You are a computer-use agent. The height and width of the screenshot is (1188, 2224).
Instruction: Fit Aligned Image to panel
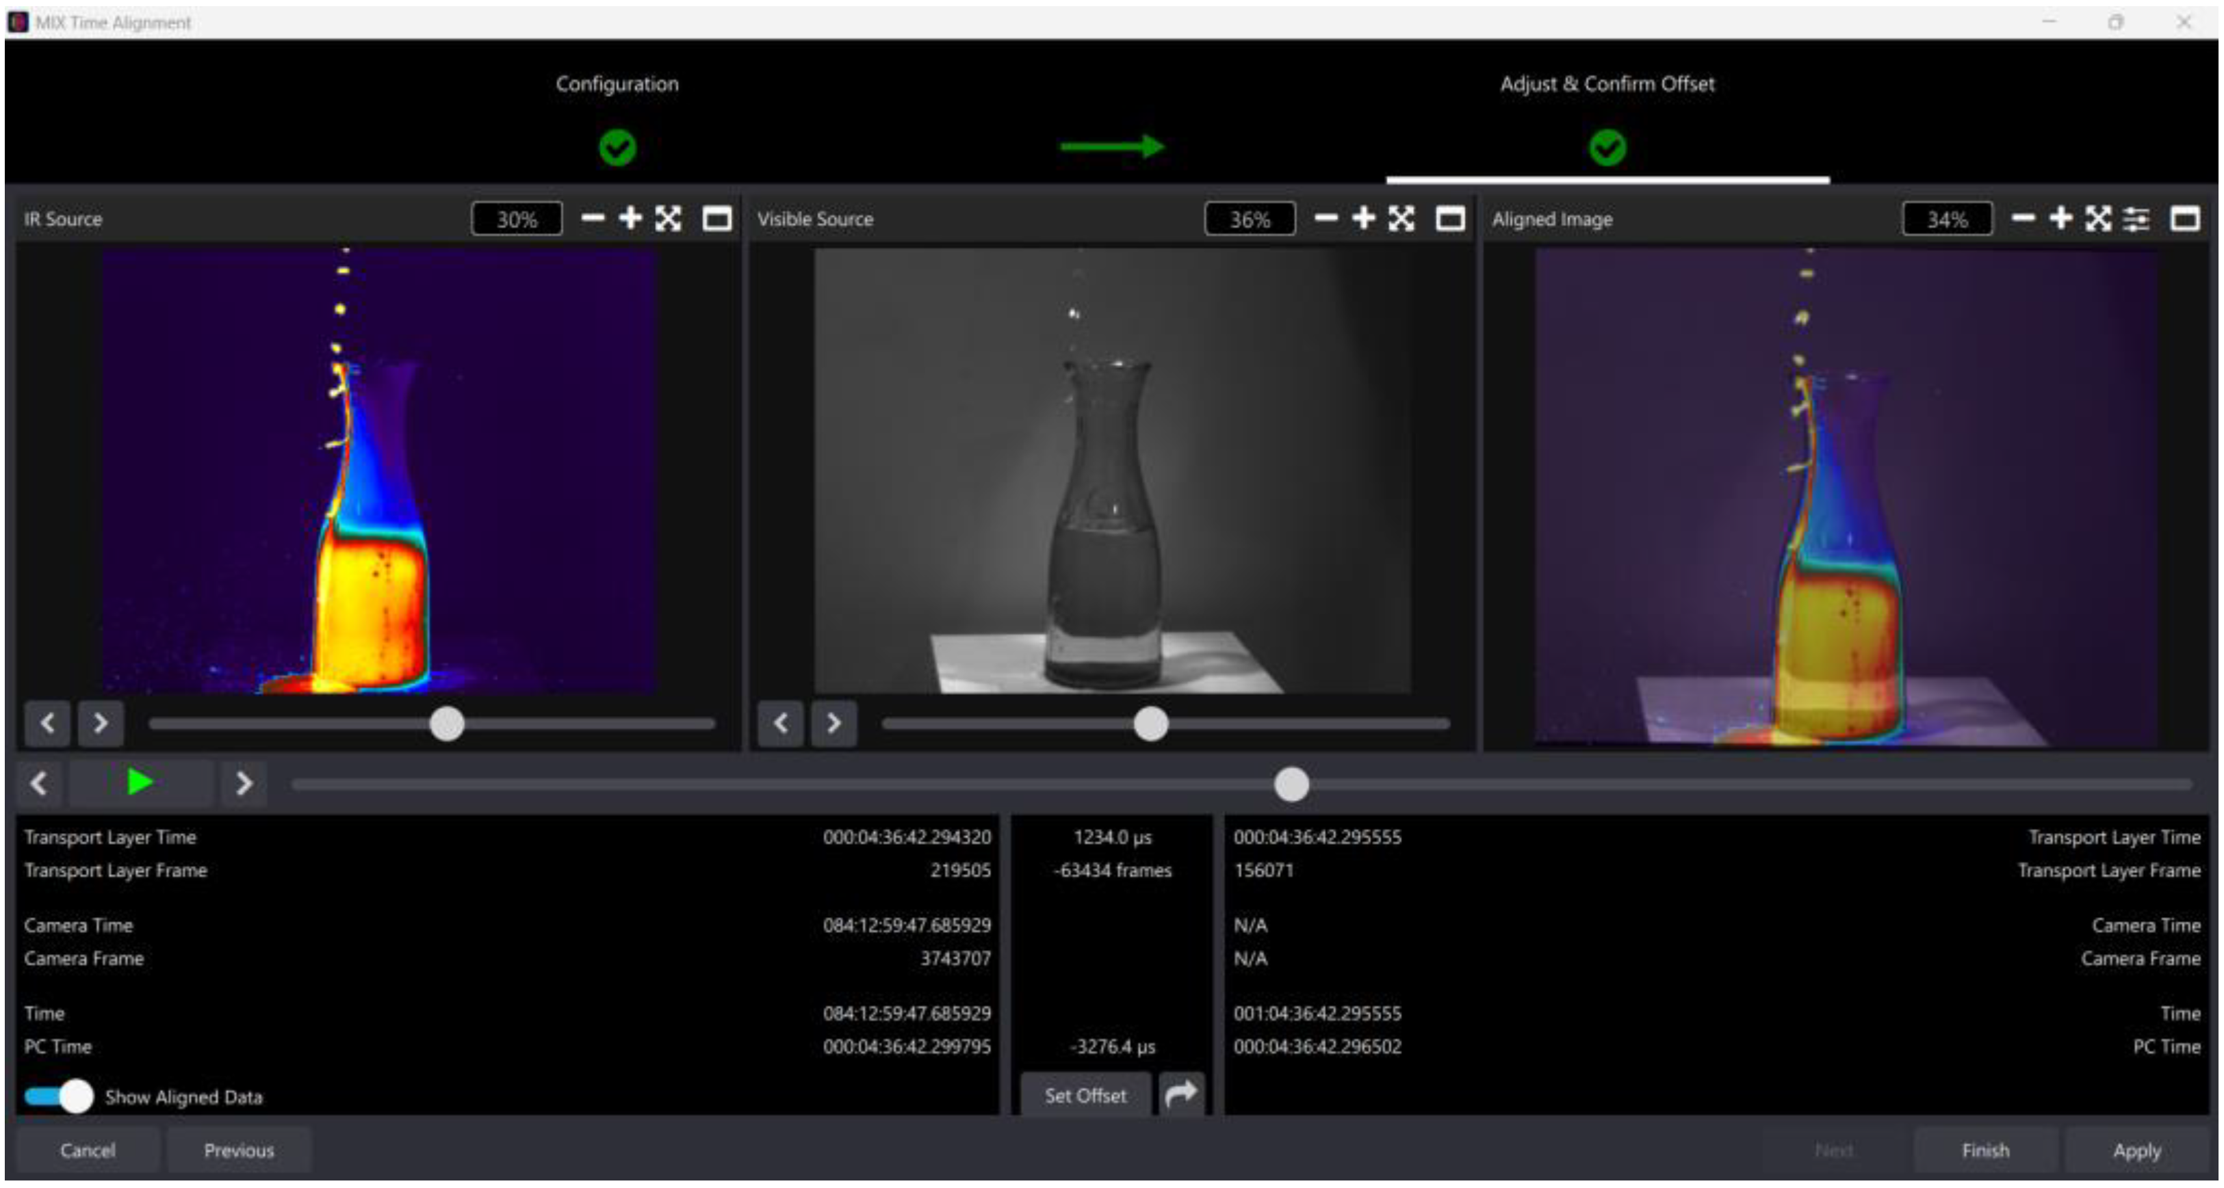click(2098, 218)
